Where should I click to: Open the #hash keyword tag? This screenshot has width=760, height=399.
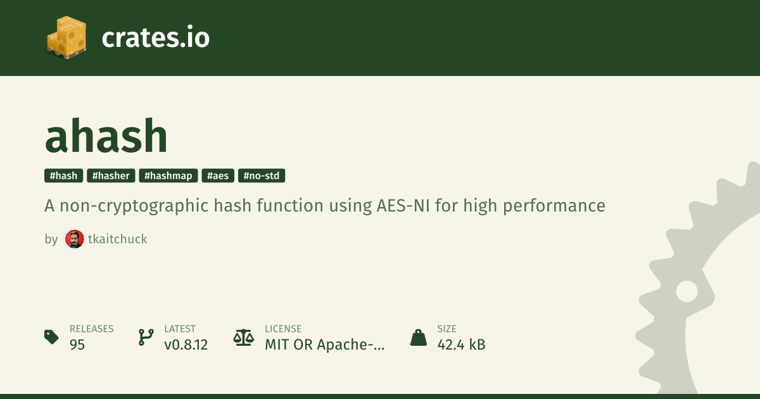click(64, 175)
